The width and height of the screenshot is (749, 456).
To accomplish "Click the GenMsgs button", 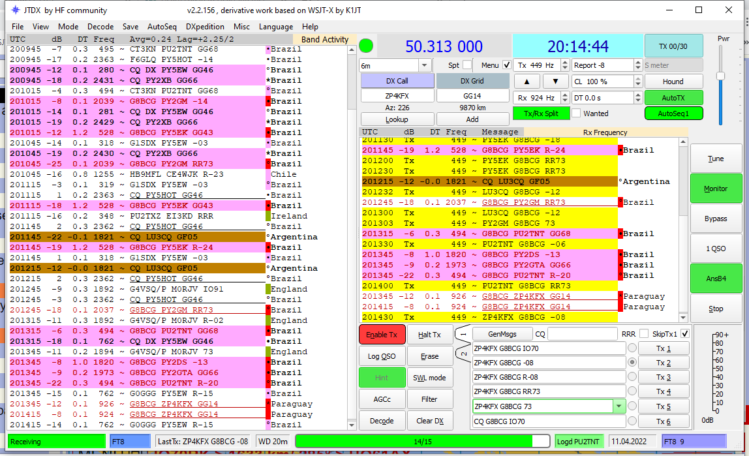I will pyautogui.click(x=502, y=334).
